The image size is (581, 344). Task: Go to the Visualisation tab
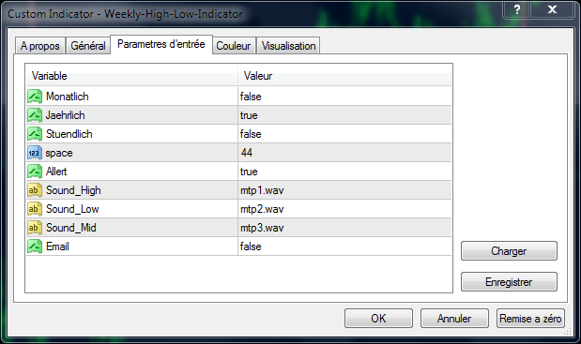point(288,46)
